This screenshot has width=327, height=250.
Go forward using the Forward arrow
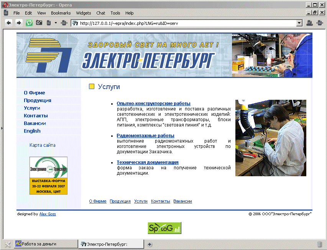click(19, 23)
